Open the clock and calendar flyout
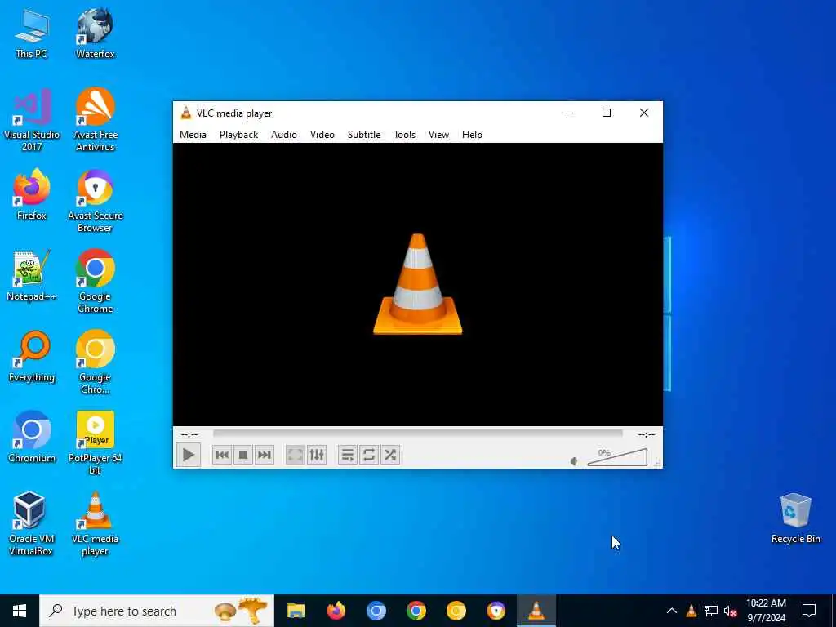836x627 pixels. (766, 611)
